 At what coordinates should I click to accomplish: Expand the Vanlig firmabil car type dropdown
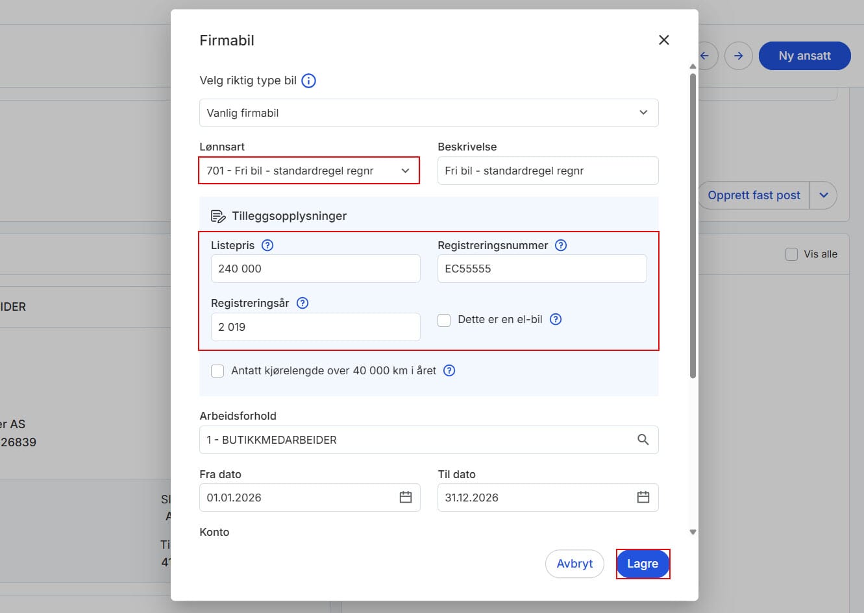click(x=429, y=113)
